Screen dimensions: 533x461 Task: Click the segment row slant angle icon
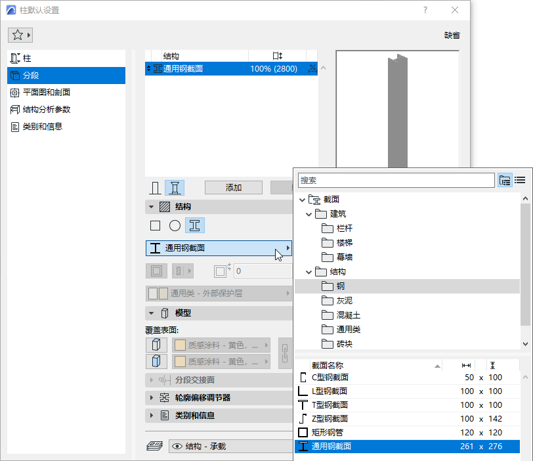pos(312,69)
